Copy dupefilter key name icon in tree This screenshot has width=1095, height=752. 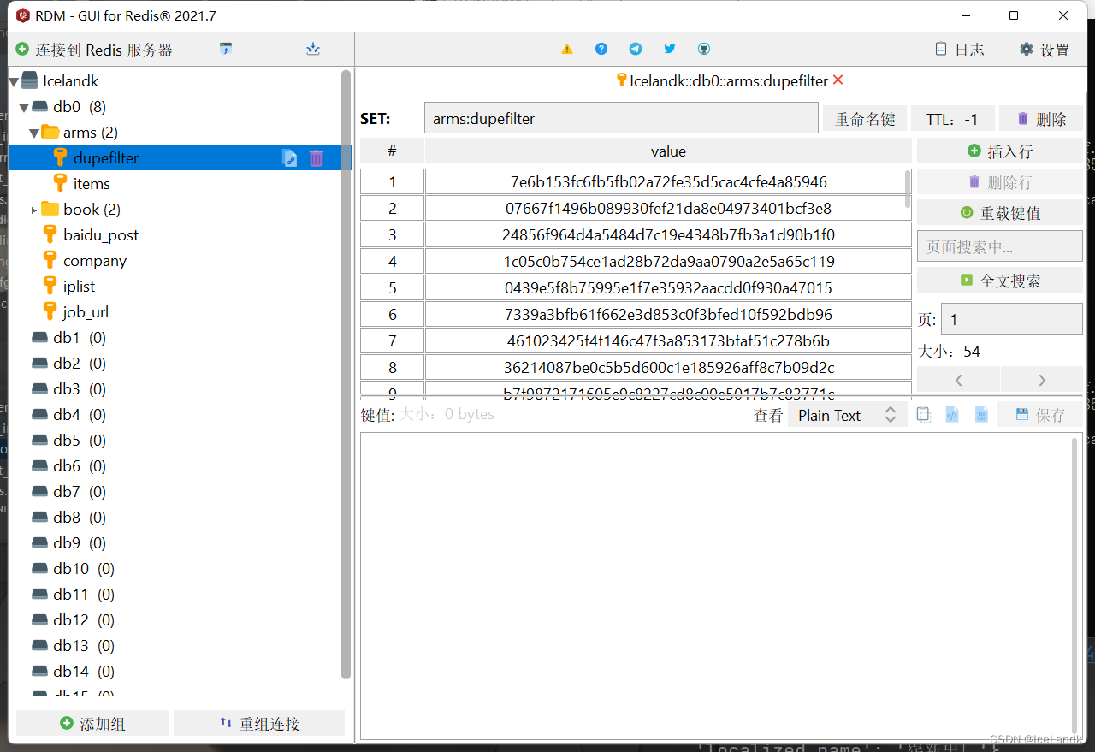click(x=290, y=158)
